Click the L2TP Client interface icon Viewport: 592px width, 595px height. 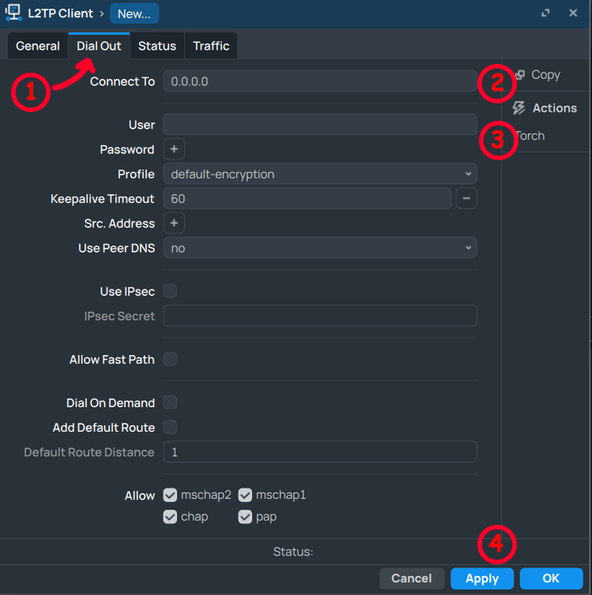13,13
